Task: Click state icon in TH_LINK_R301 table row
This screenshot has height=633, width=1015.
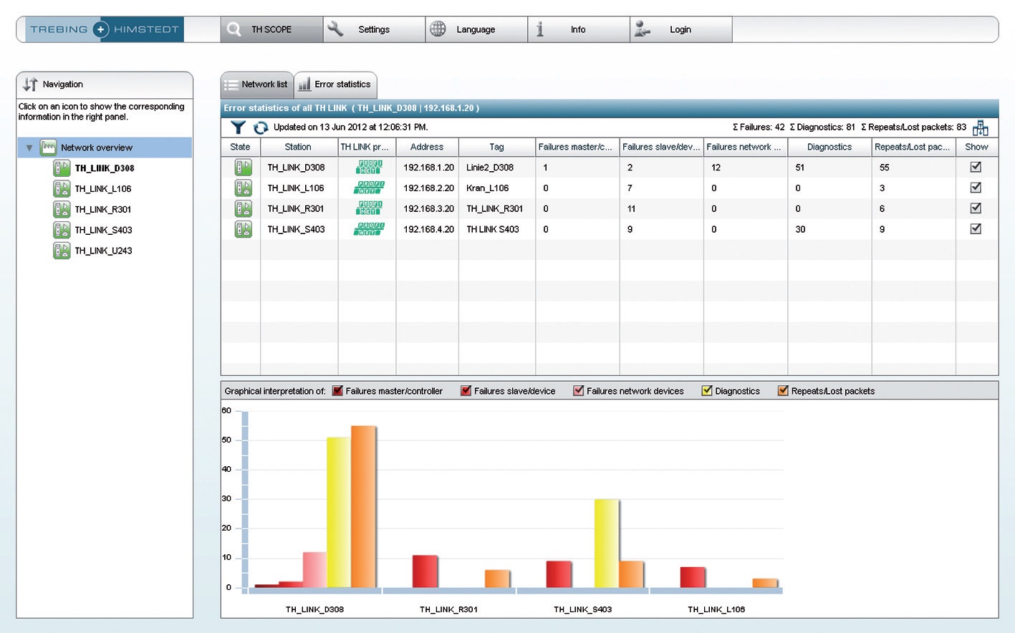Action: [244, 208]
